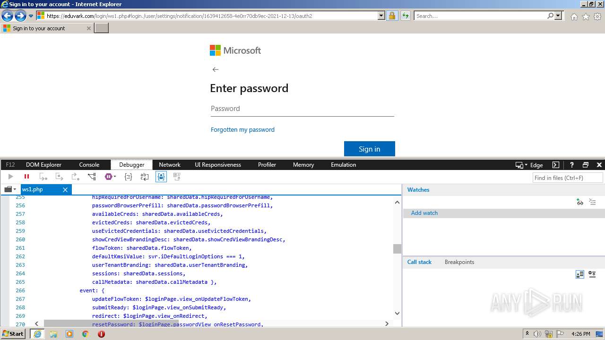The width and height of the screenshot is (605, 340).
Task: Click the unpin developer tools icon
Action: pos(586,165)
